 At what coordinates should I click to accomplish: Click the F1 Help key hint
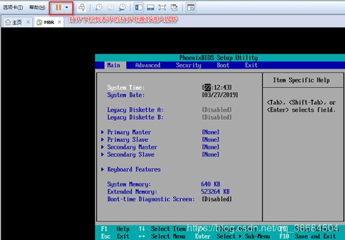click(x=115, y=229)
